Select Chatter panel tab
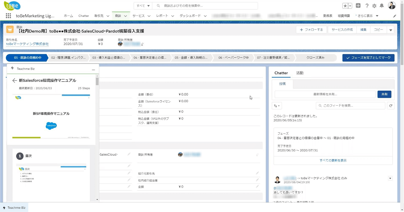The width and height of the screenshot is (404, 212). 281,73
